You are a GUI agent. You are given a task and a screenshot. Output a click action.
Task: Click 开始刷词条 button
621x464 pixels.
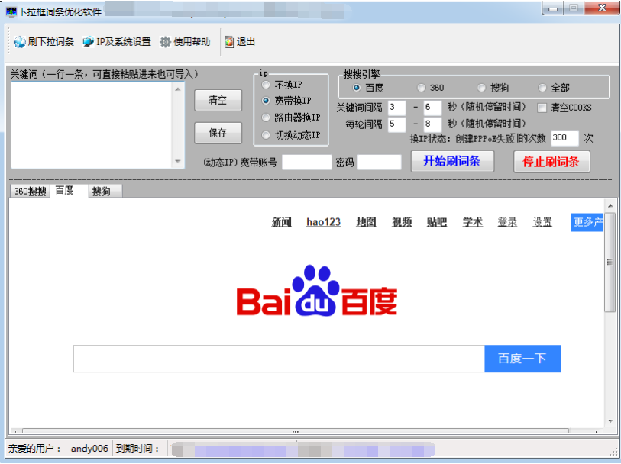[452, 161]
